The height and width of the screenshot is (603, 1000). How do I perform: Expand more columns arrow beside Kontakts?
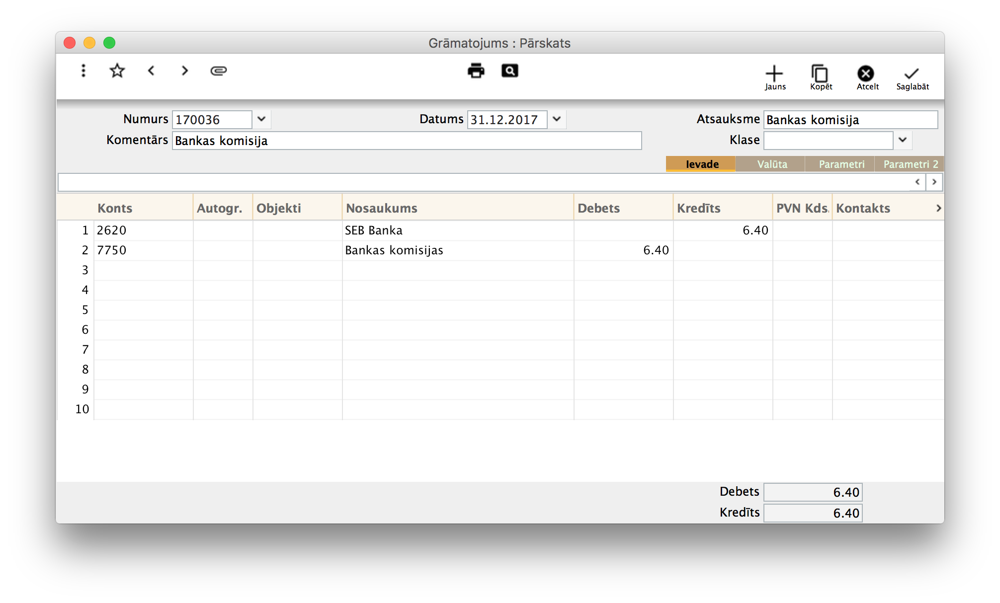(x=938, y=208)
